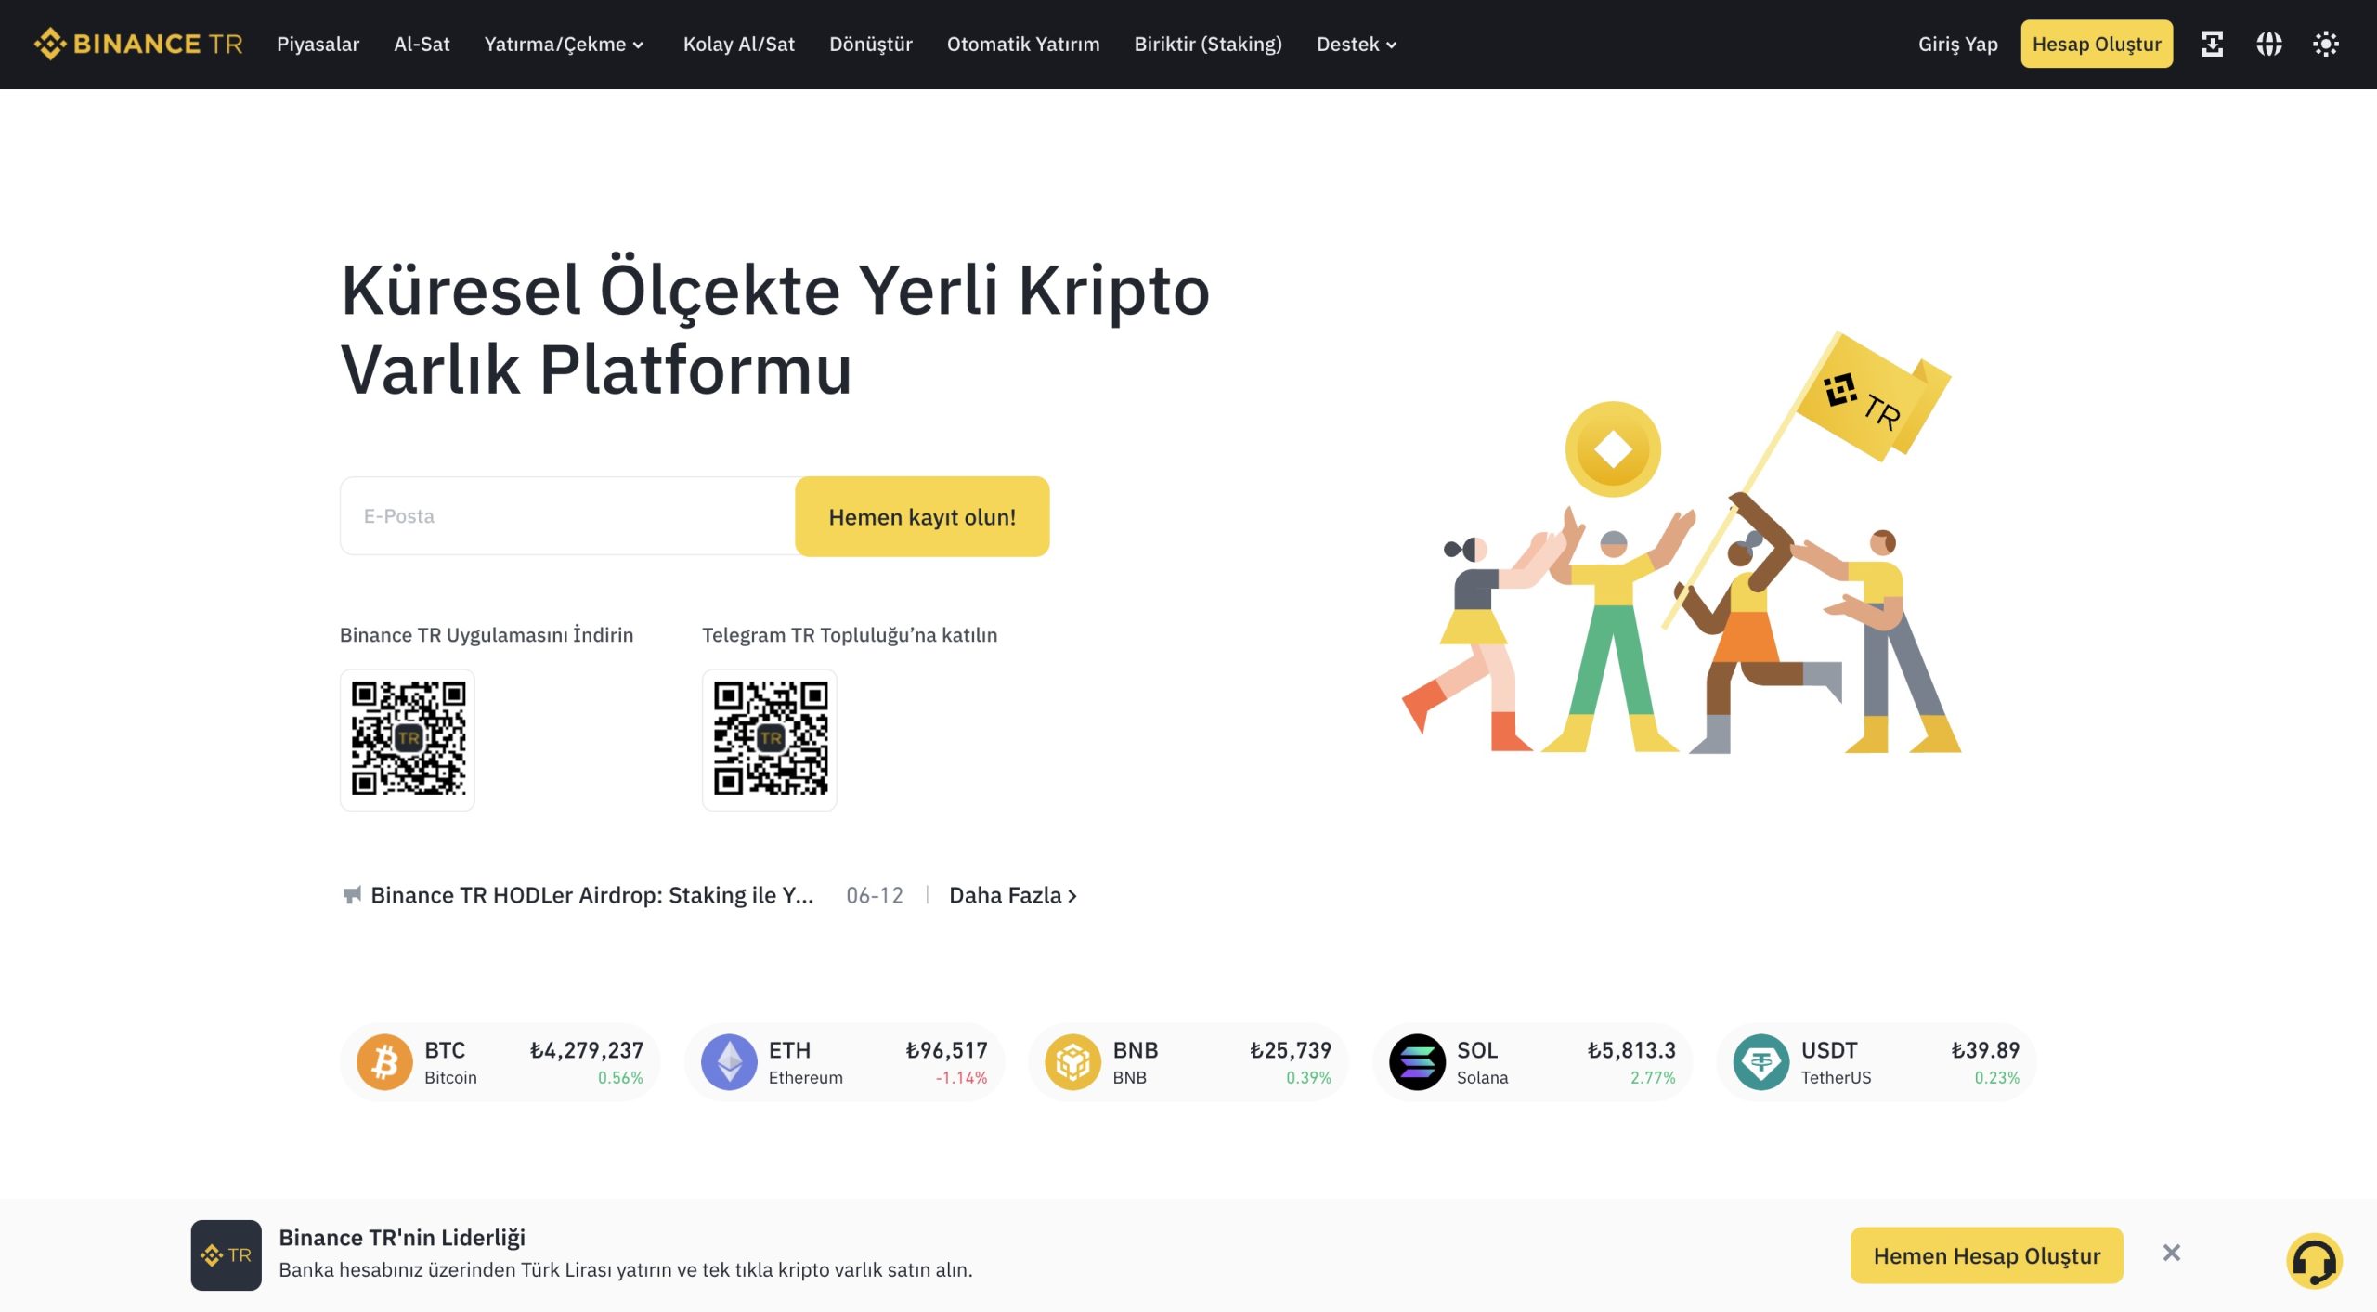Open the Piyasalar menu item

point(318,44)
